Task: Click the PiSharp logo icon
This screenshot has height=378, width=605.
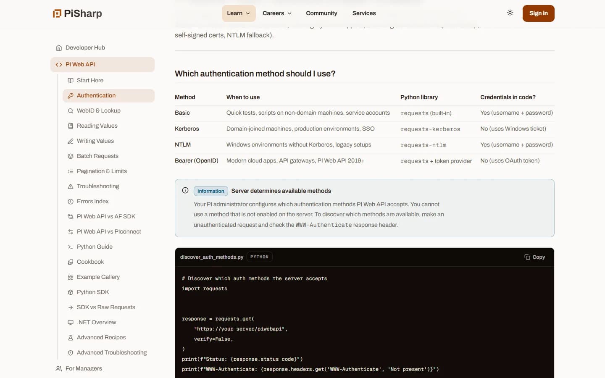Action: tap(57, 13)
